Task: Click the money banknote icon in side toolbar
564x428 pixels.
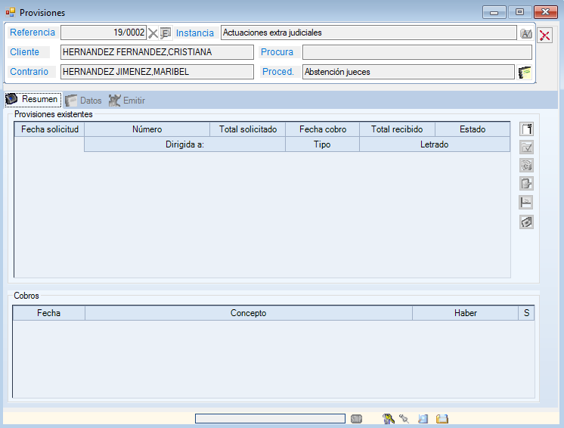Action: [526, 222]
